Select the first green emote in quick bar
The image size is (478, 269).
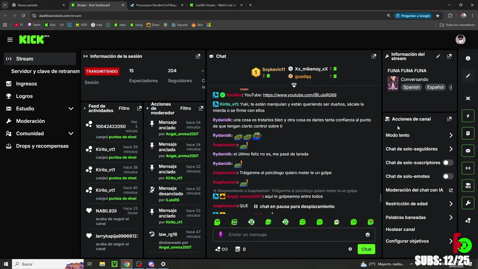point(217,222)
